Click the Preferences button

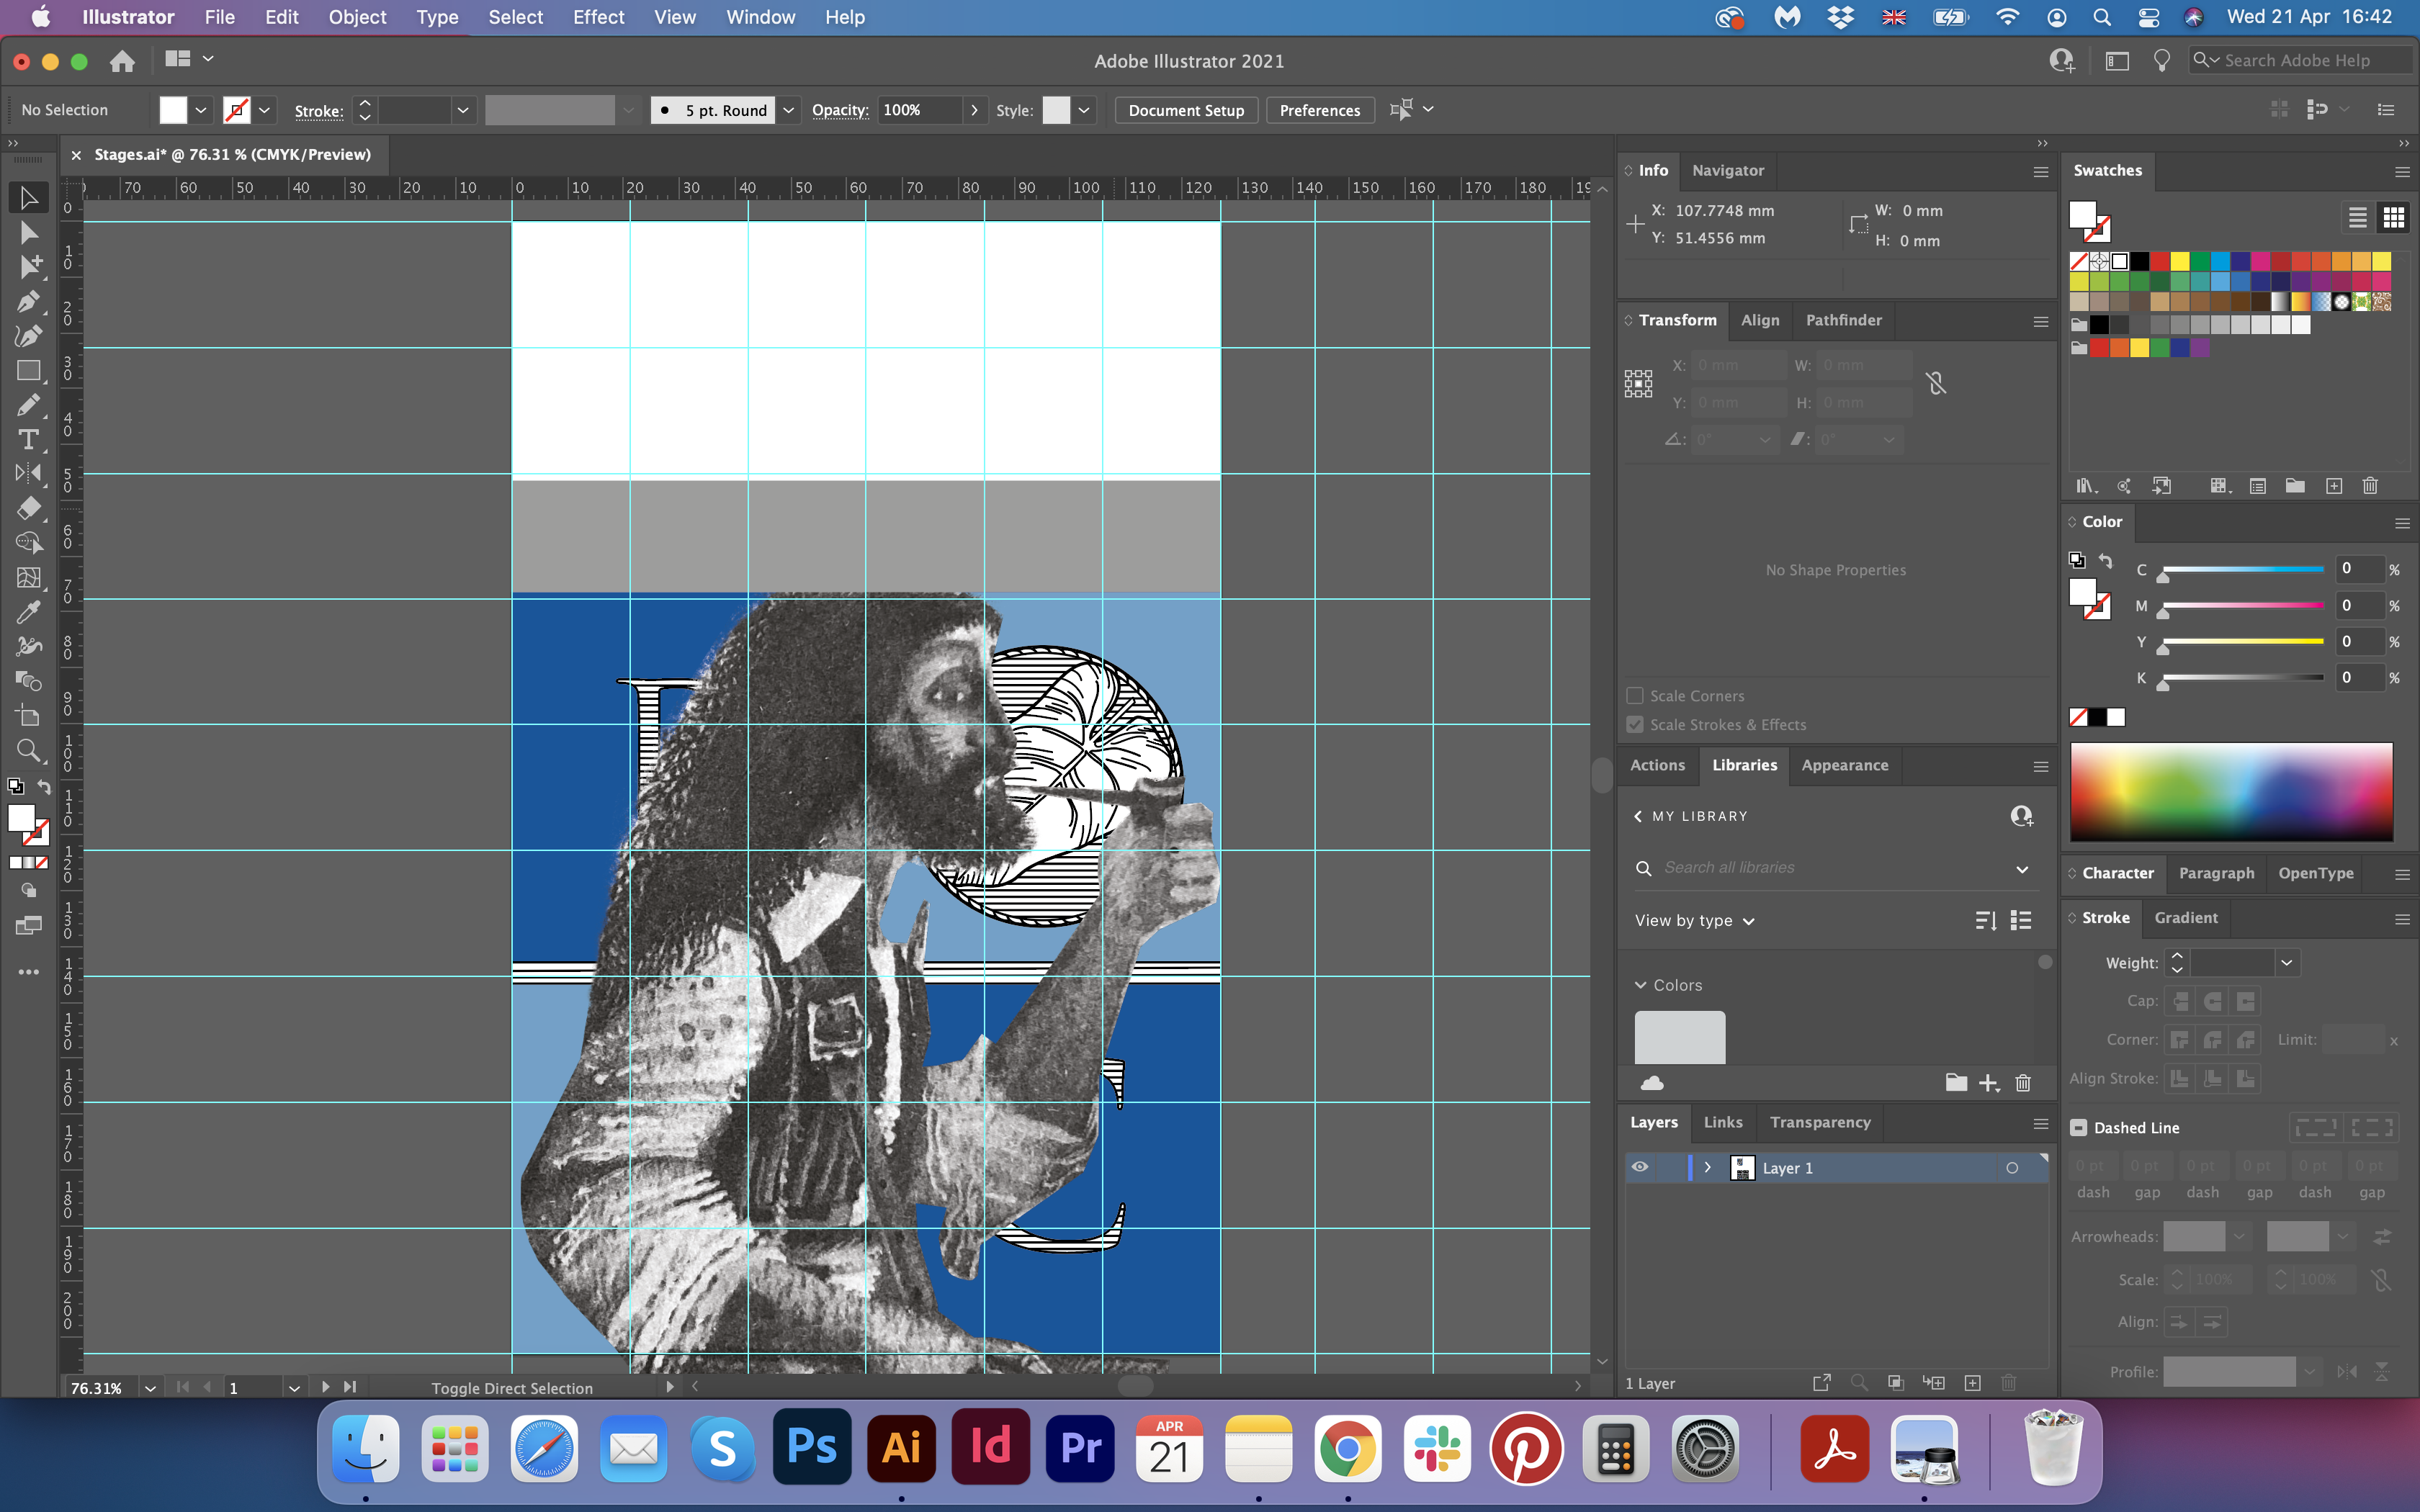pyautogui.click(x=1319, y=110)
